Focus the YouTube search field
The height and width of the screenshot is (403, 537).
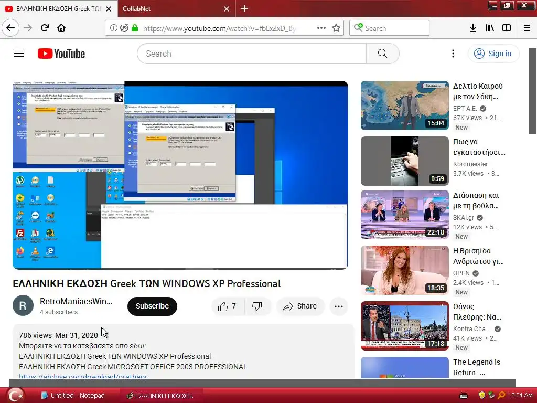pyautogui.click(x=252, y=54)
